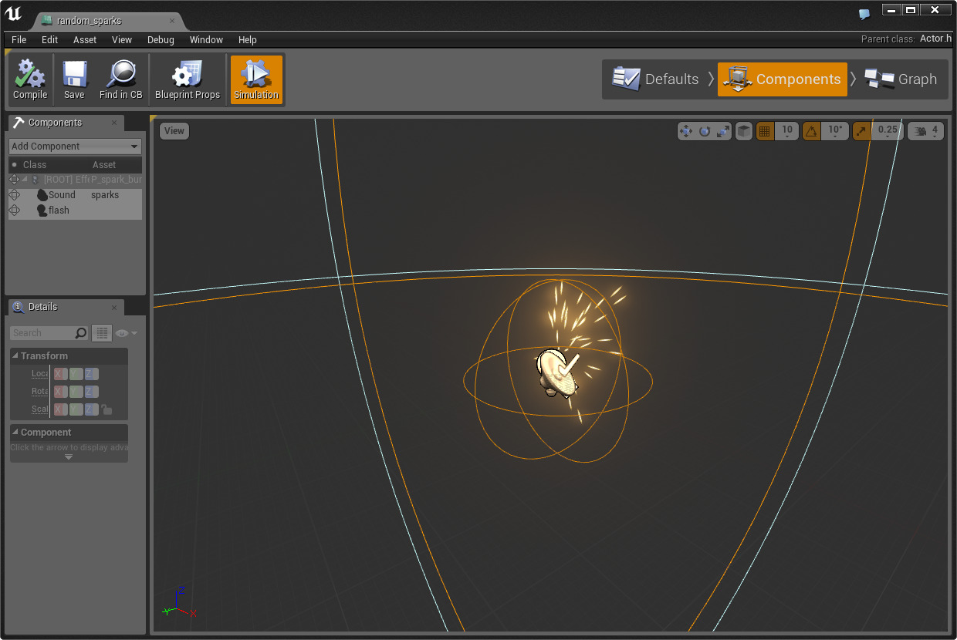This screenshot has height=640, width=957.
Task: Expand advanced Component properties arrow
Action: tap(69, 457)
